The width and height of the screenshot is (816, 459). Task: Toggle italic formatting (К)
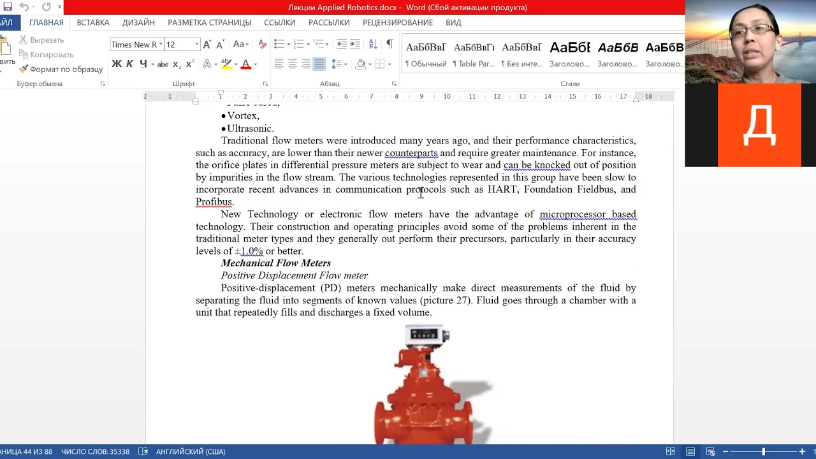(129, 64)
